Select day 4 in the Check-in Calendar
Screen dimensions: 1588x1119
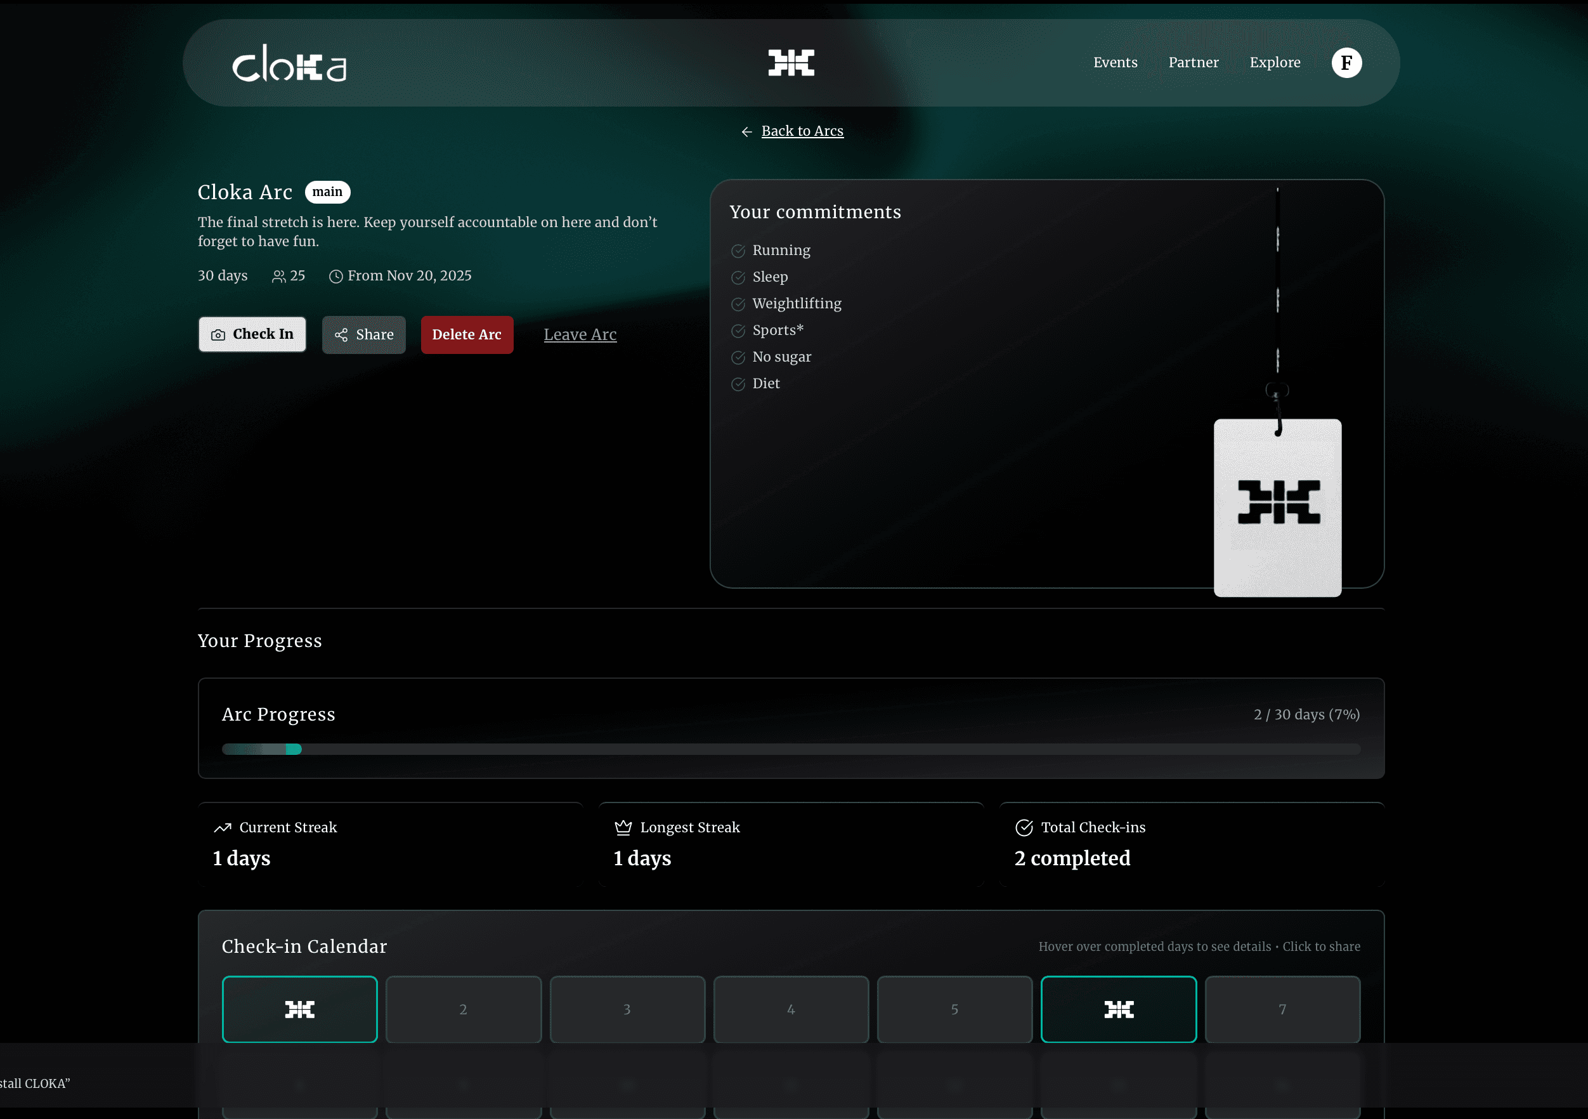[791, 1009]
